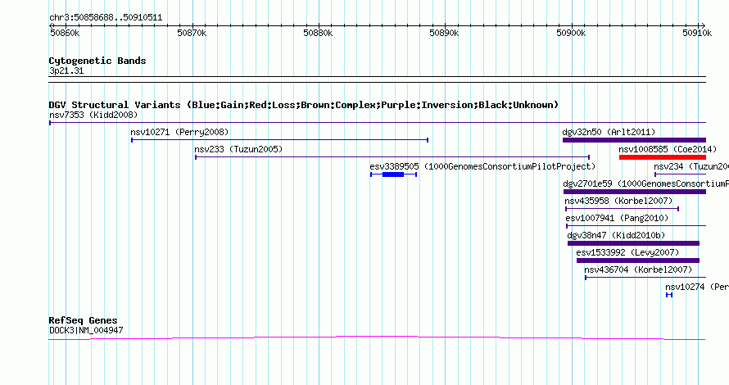The width and height of the screenshot is (729, 385).
Task: Click the nsv233 purple inversion line
Action: [392, 157]
